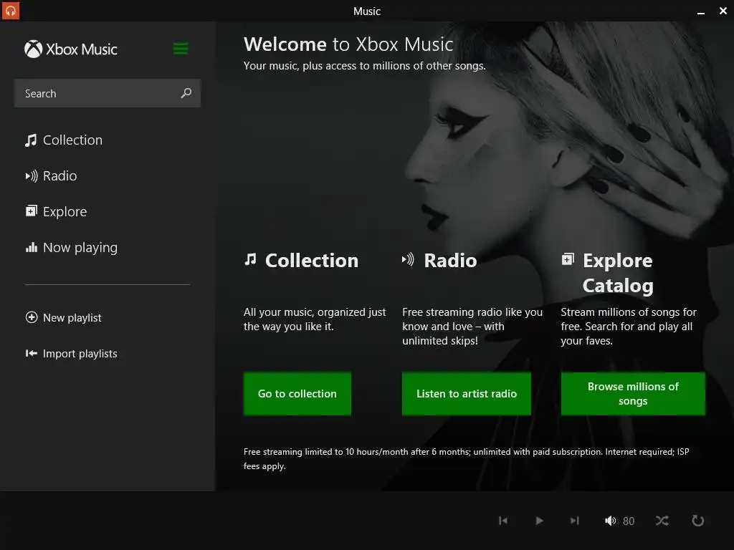Screen dimensions: 734x550
Task: Toggle shuffle mode
Action: pyautogui.click(x=662, y=521)
